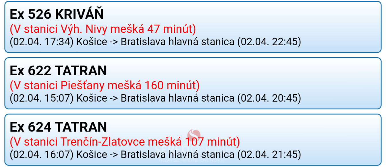Click Košice in the Ex 624 route

[92, 155]
